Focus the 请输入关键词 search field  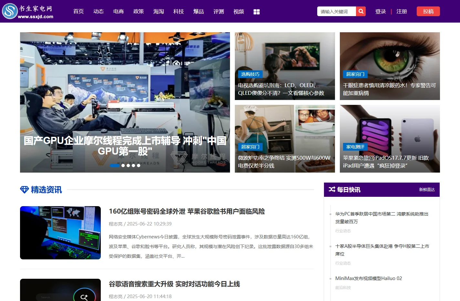[x=337, y=11]
